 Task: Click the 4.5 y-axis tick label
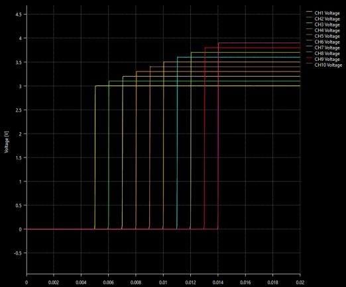(x=19, y=15)
